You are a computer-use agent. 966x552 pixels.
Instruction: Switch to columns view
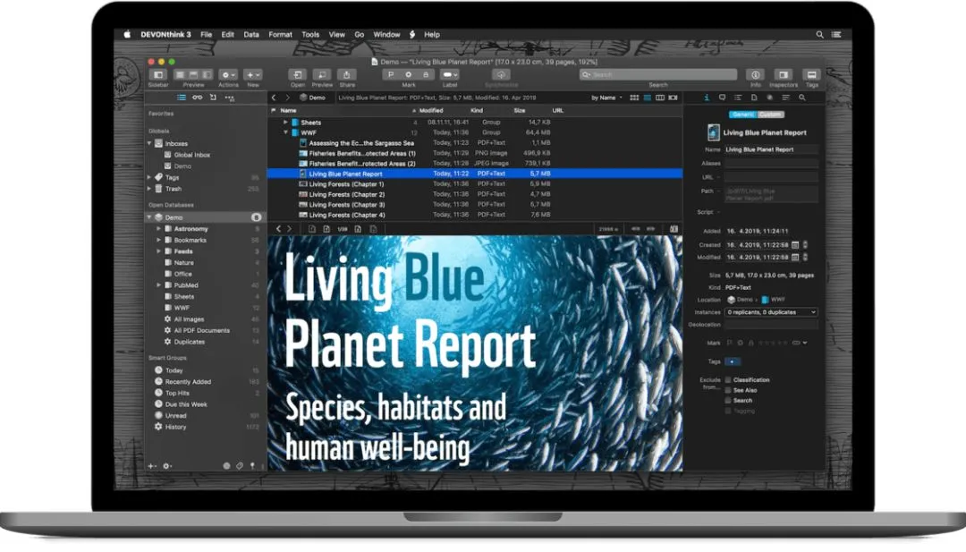(x=660, y=98)
